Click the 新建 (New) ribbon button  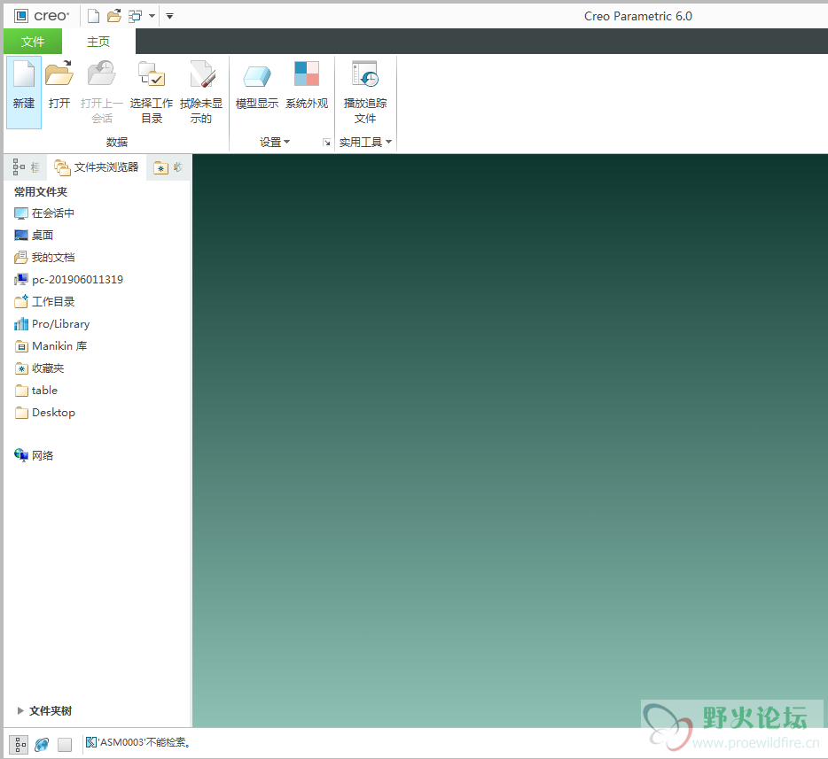click(24, 92)
